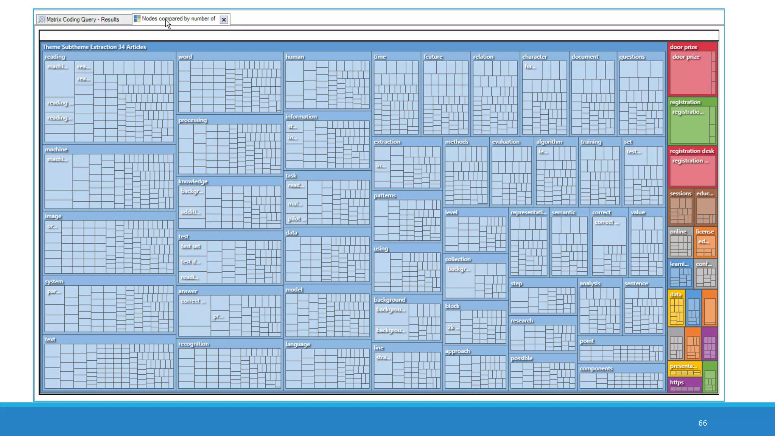Select the 'algorithm' node header
The image size is (775, 436).
(x=549, y=142)
